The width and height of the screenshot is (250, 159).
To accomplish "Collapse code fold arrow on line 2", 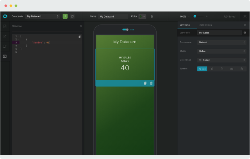I will [18, 39].
